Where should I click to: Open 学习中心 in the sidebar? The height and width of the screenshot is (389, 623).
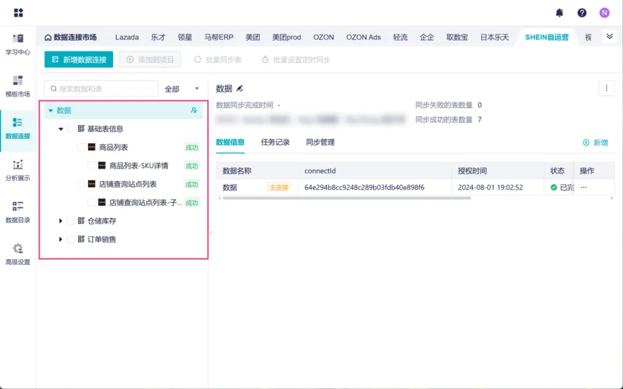18,44
